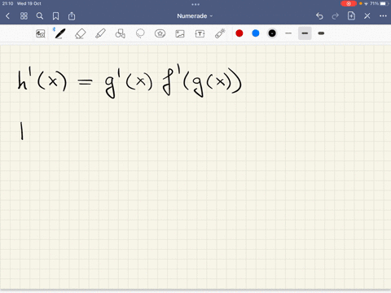Select the Highlighter tool
Image resolution: width=391 pixels, height=293 pixels.
(100, 33)
